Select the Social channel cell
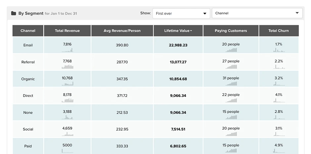 (28, 129)
